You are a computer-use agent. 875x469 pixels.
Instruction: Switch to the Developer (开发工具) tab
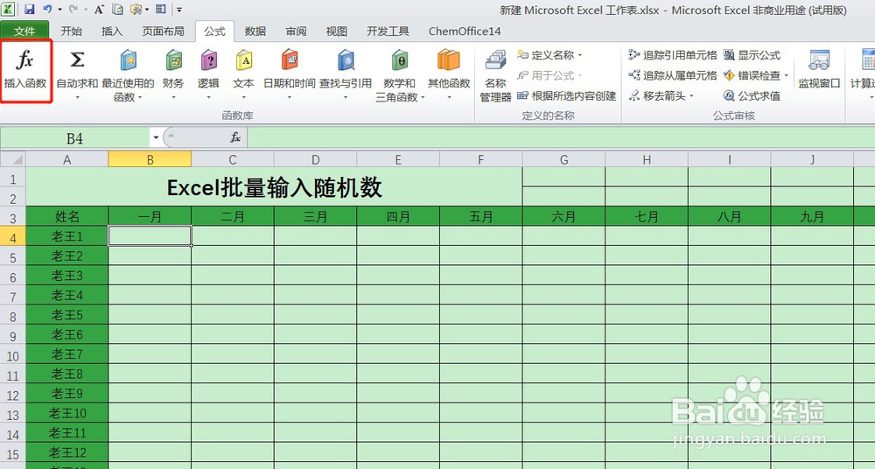(x=388, y=31)
